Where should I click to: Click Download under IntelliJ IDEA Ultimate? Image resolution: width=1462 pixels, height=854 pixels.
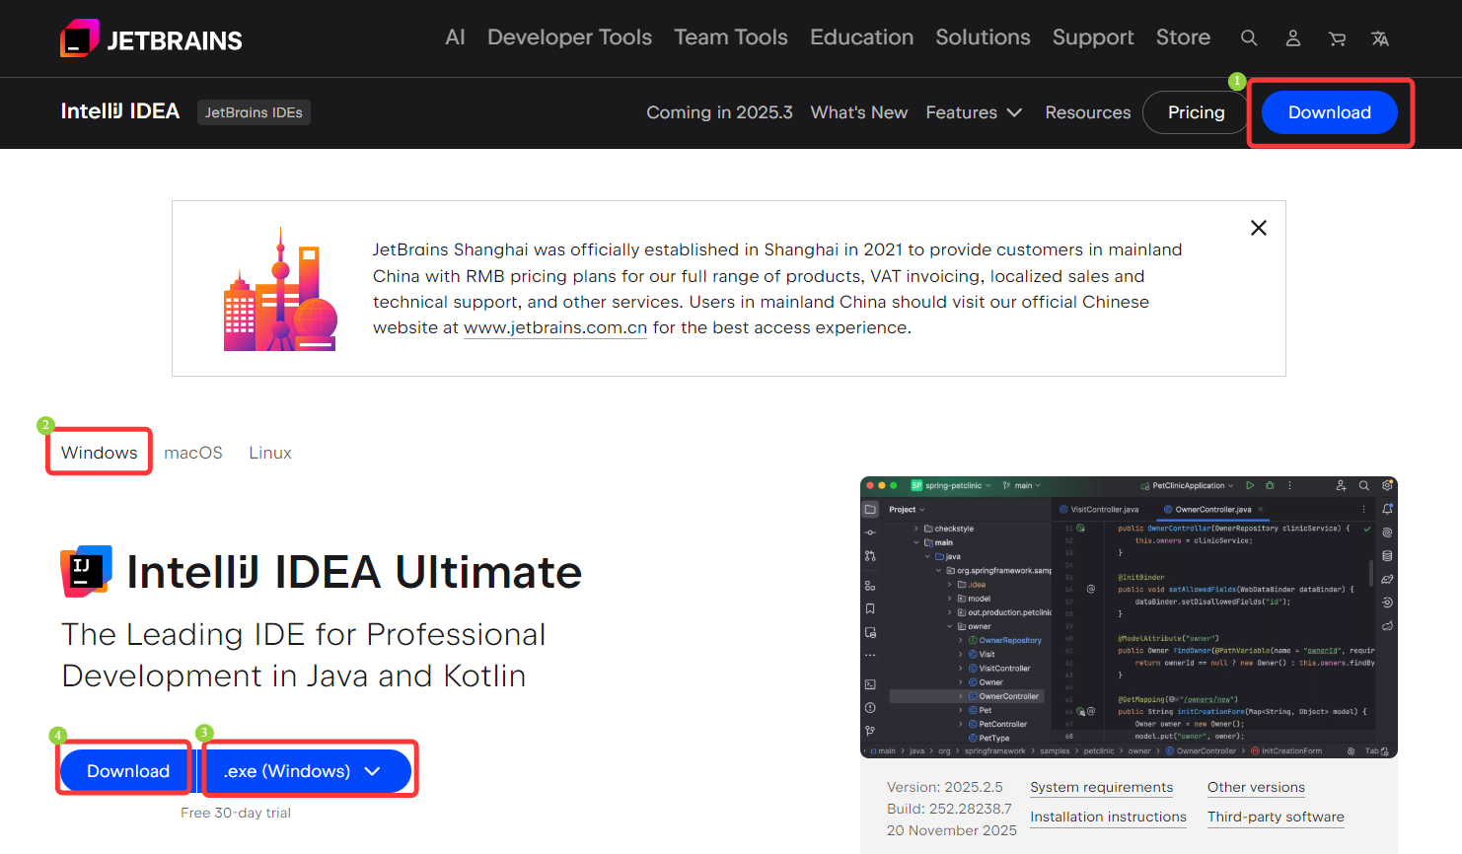pyautogui.click(x=128, y=771)
